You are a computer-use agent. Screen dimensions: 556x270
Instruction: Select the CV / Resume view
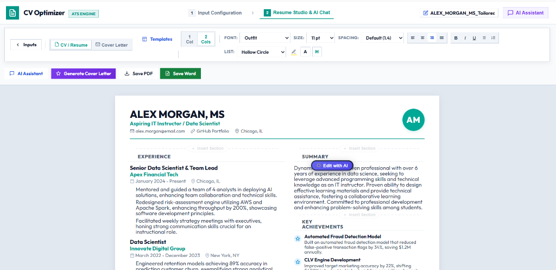(71, 45)
